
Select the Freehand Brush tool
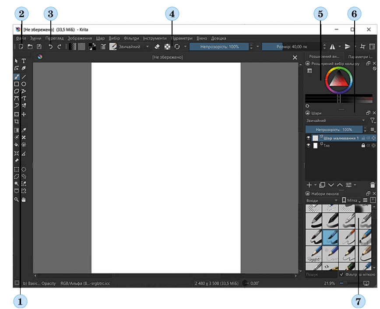17,77
